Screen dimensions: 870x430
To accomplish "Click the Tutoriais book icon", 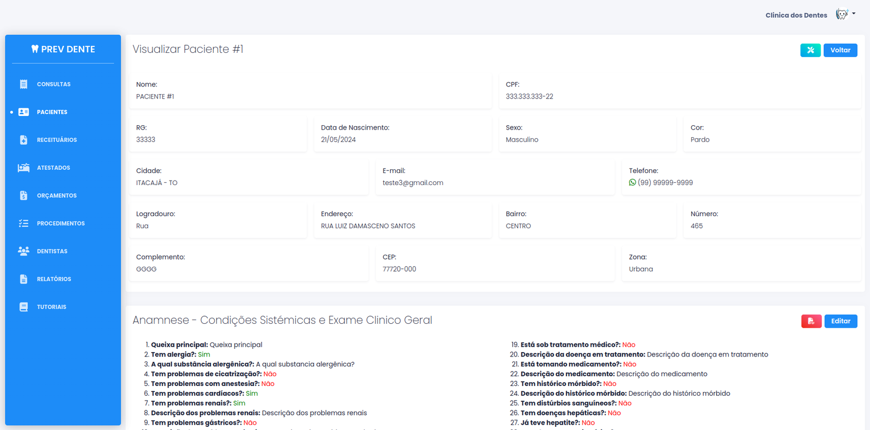I will 23,307.
